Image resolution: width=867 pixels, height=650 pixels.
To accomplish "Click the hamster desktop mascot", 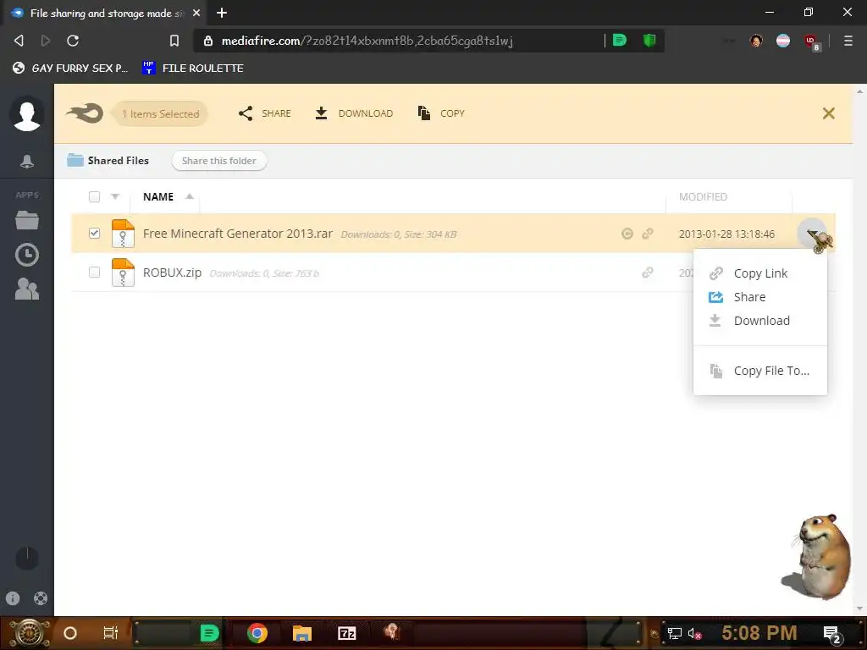I will pos(817,557).
